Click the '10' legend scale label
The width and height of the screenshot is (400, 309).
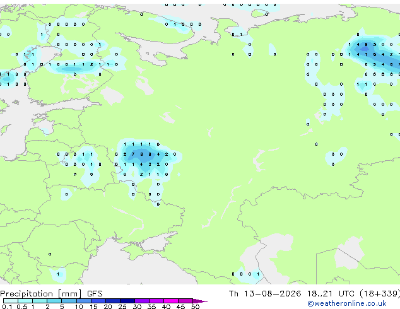pyautogui.click(x=79, y=306)
